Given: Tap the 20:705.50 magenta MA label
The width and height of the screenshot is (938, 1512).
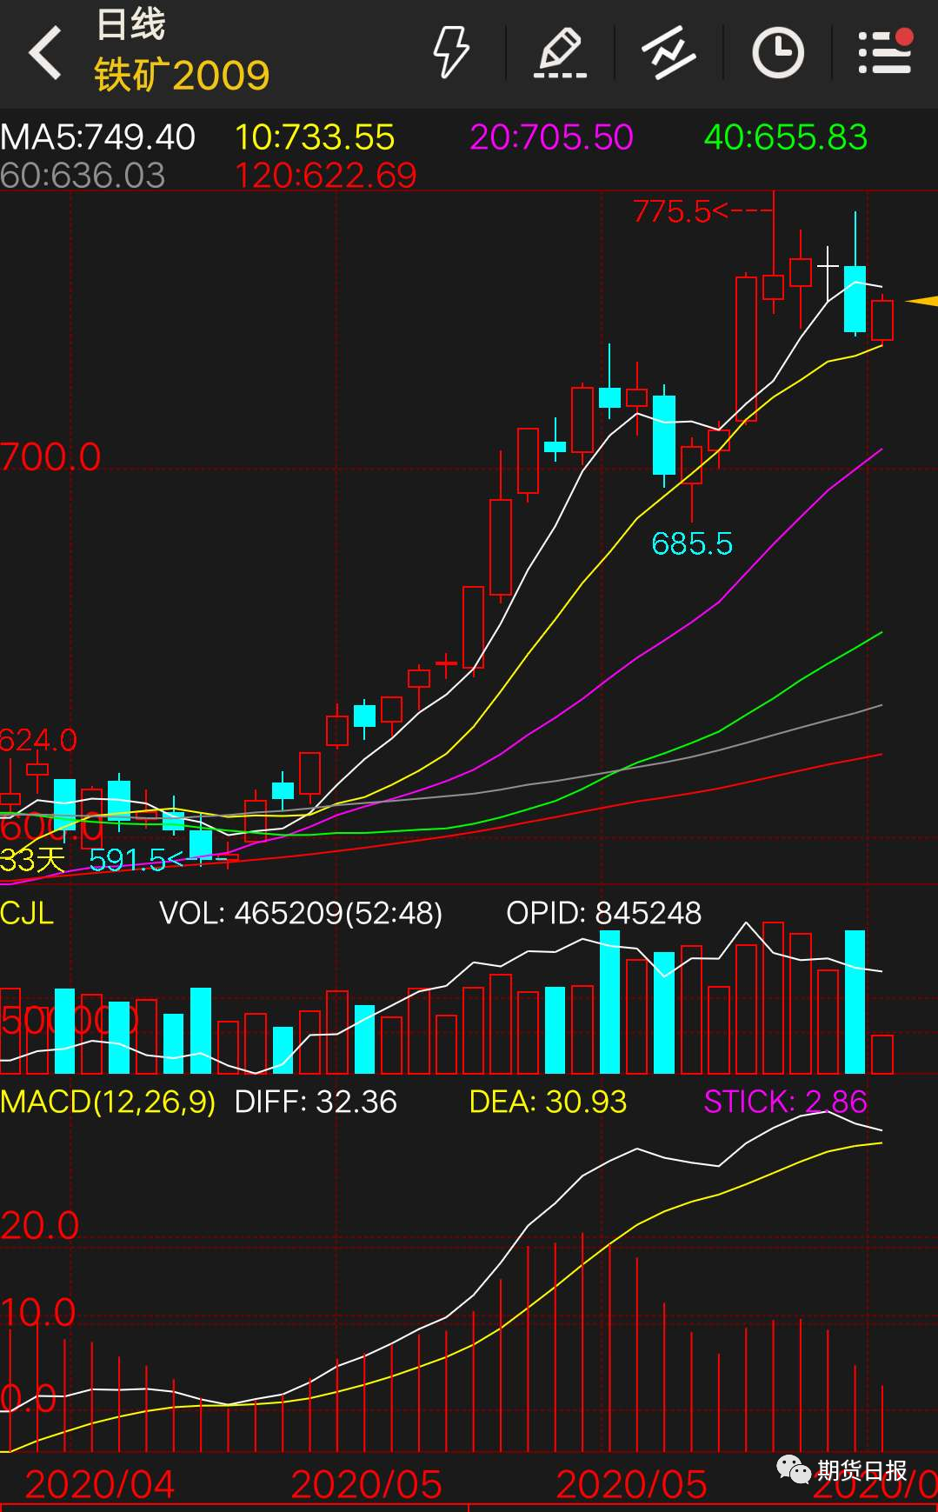Looking at the screenshot, I should [551, 137].
